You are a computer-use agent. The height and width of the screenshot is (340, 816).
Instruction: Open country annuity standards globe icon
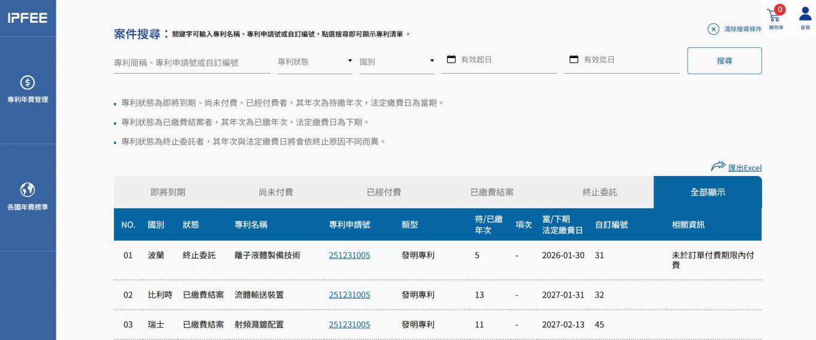[x=28, y=190]
